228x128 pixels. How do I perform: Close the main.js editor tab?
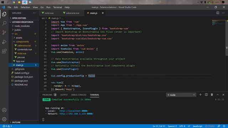click(103, 13)
